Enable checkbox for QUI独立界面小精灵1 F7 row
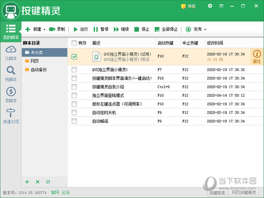264x198 pixels. pos(74,70)
